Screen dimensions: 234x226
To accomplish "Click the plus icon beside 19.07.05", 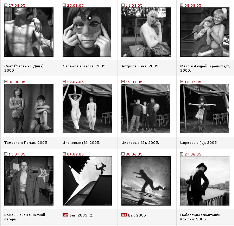I will [123, 82].
